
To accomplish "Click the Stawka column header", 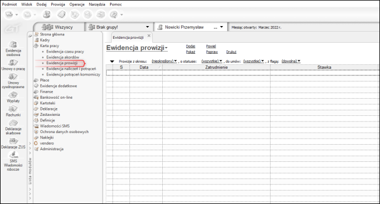I will (325, 67).
